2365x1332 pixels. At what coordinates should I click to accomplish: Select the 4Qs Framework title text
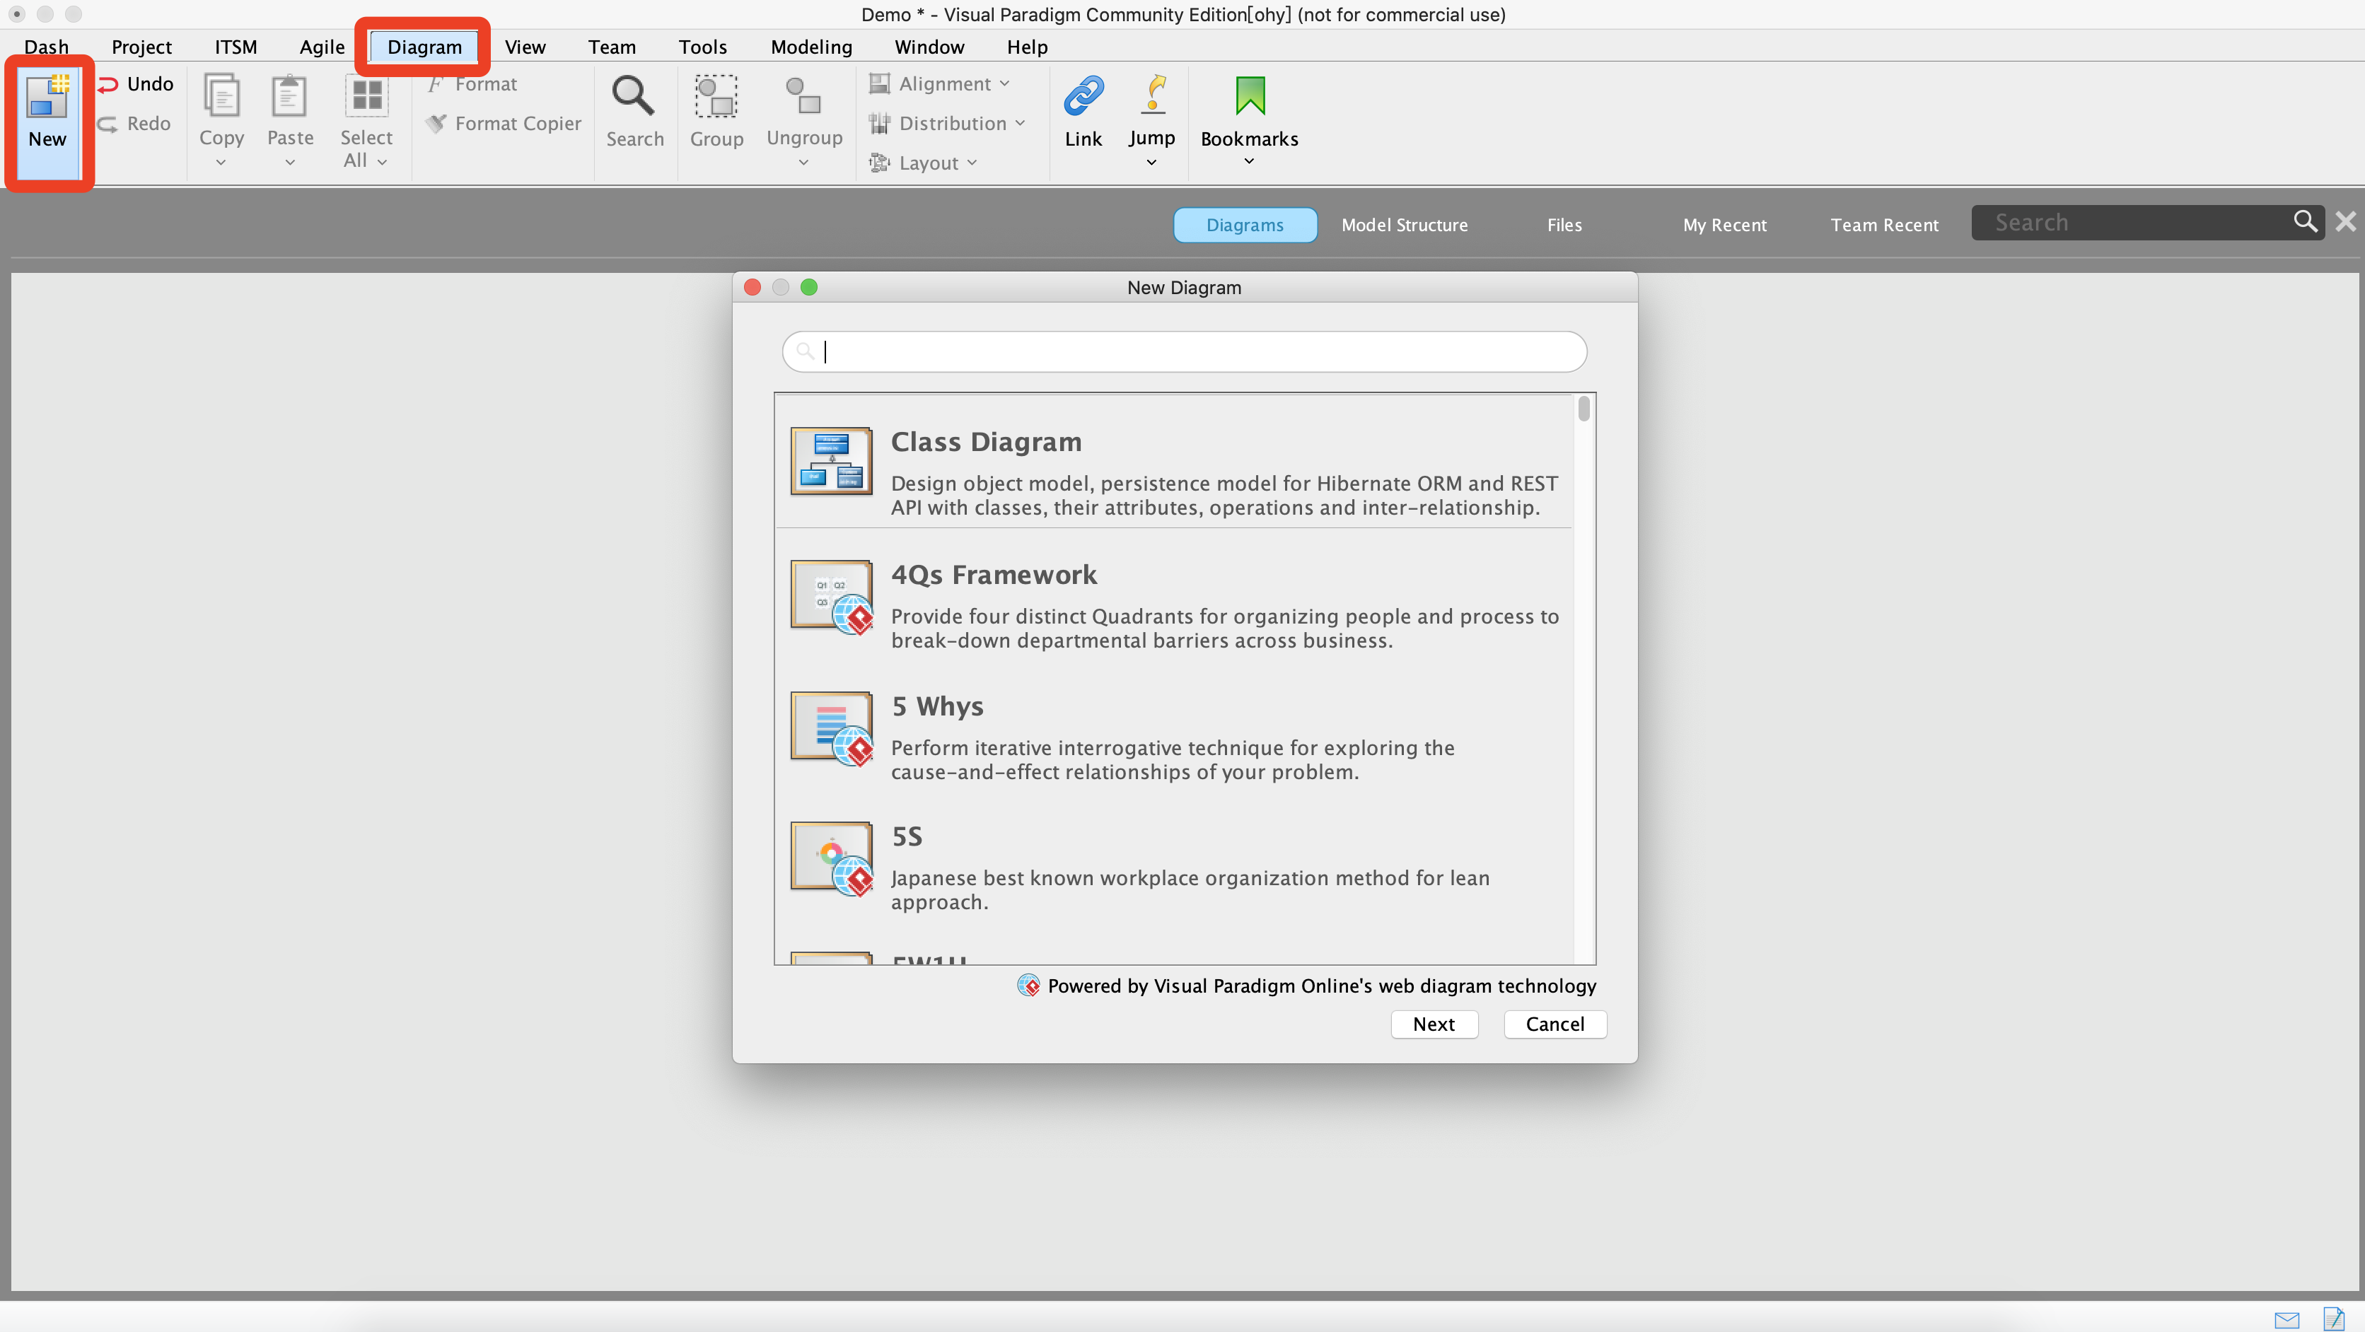tap(994, 575)
